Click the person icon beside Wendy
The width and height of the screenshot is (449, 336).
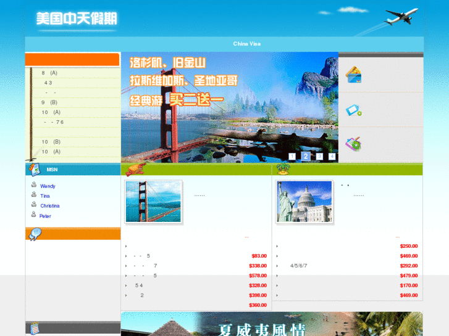[34, 184]
